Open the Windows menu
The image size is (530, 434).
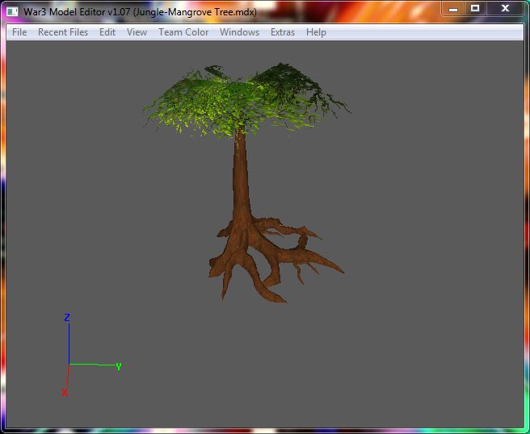(x=239, y=32)
